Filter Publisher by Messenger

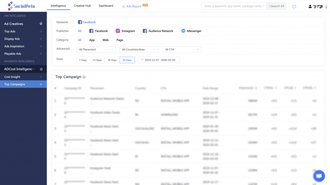[191, 31]
